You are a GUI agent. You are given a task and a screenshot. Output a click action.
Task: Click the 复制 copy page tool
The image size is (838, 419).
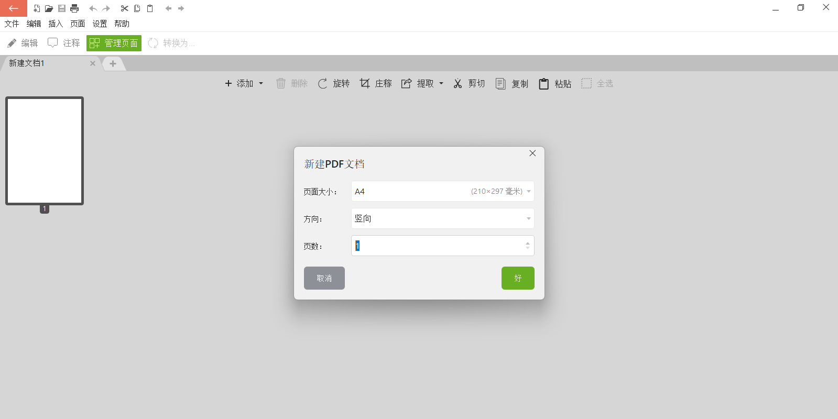pos(512,84)
